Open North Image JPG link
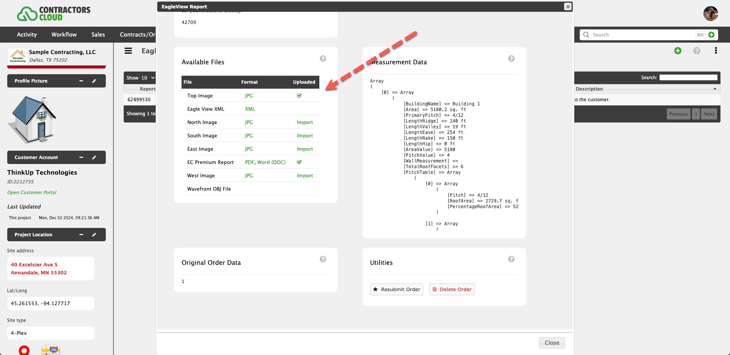Image resolution: width=730 pixels, height=355 pixels. coord(249,123)
